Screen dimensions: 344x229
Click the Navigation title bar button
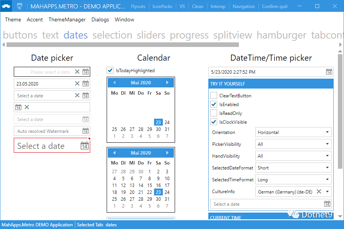coord(243,6)
